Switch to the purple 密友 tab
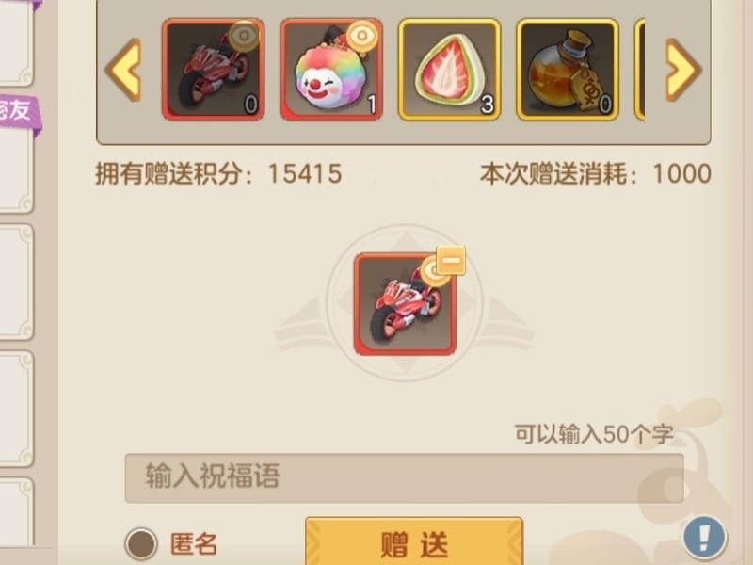Screen dimensions: 753x565 (18, 111)
